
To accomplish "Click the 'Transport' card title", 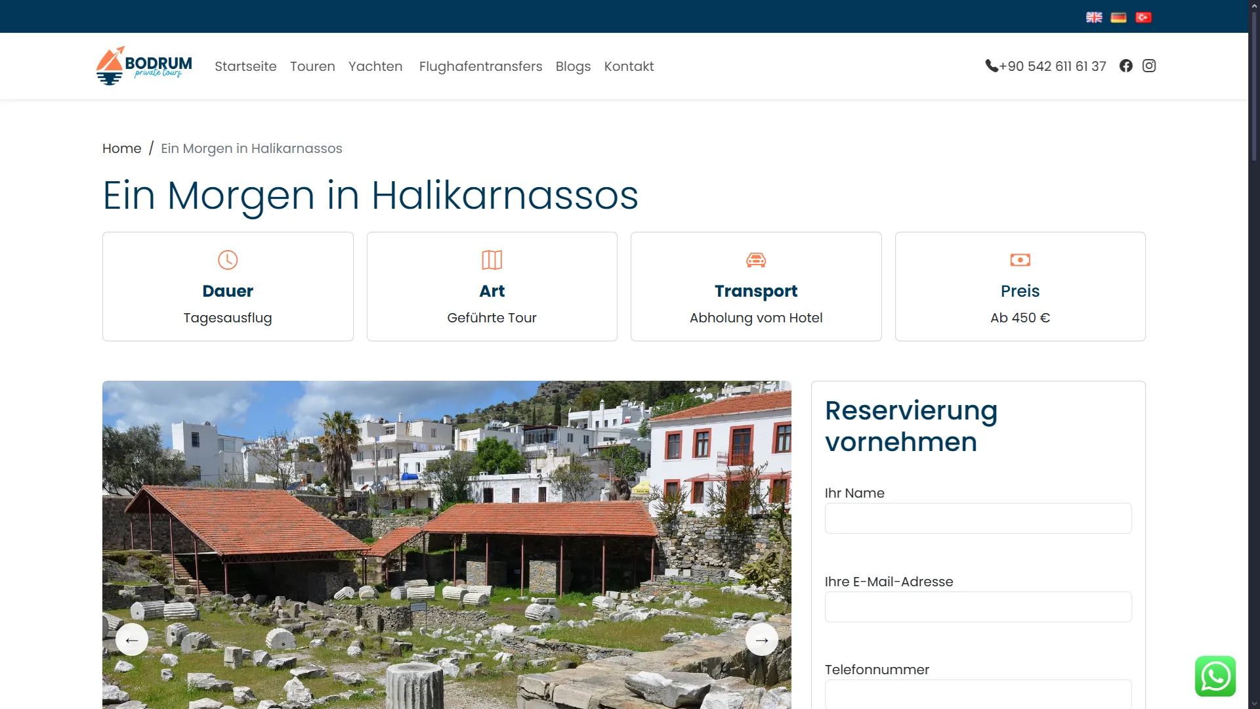I will pos(756,291).
